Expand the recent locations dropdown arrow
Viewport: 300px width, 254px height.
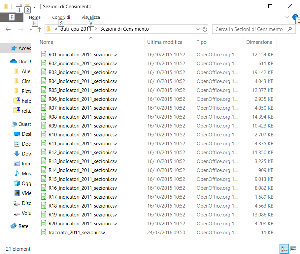click(31, 29)
